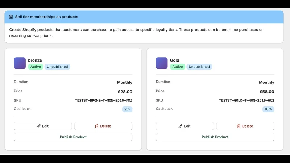Click the 10% cashback badge

point(268,109)
